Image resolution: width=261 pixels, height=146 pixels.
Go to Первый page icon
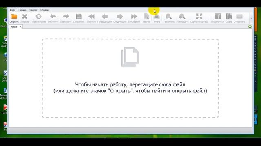(x=91, y=17)
